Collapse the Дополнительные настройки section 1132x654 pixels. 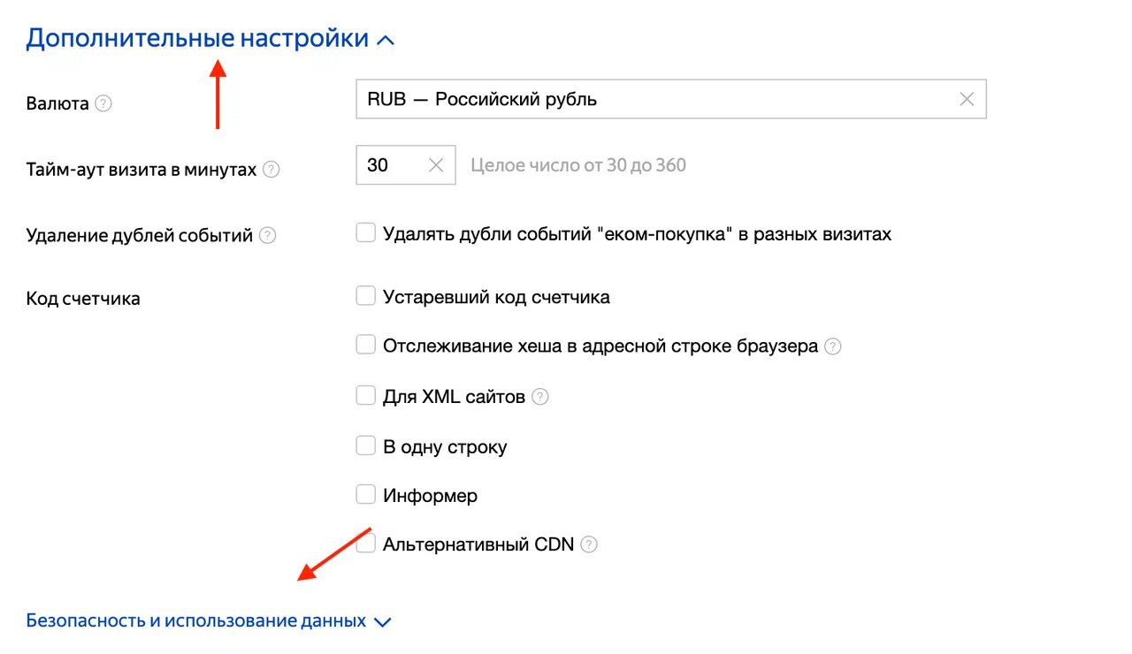386,38
